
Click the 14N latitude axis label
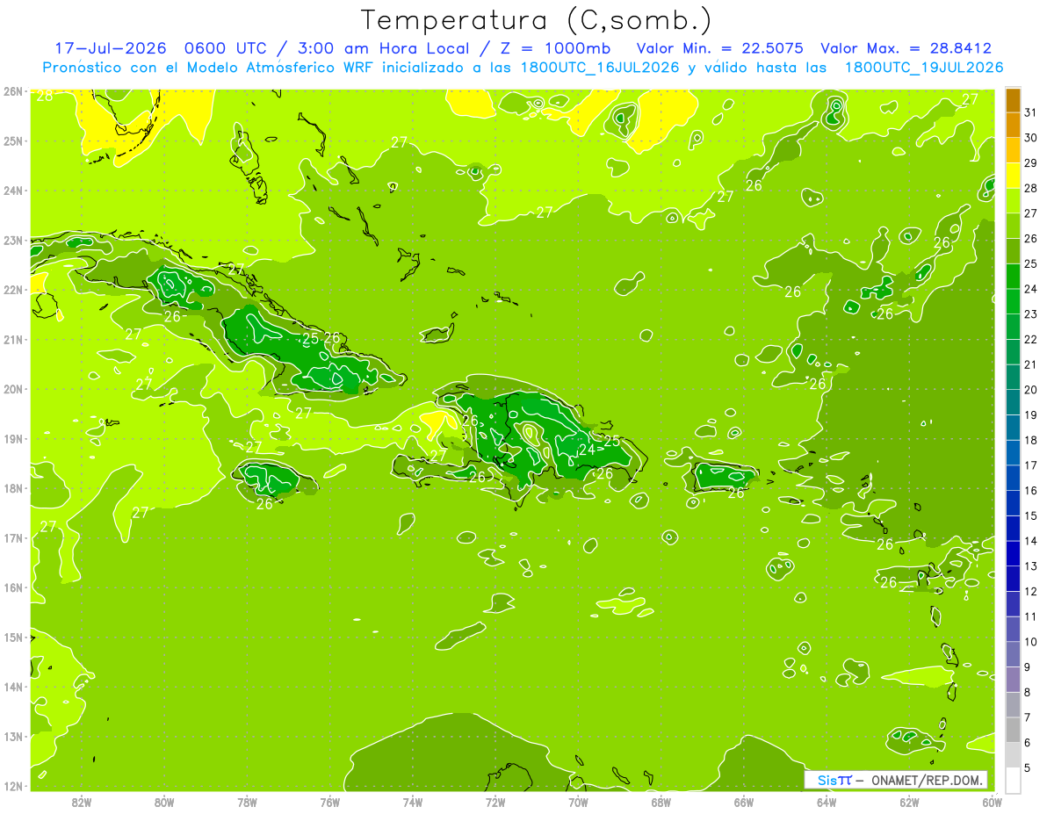click(x=12, y=687)
